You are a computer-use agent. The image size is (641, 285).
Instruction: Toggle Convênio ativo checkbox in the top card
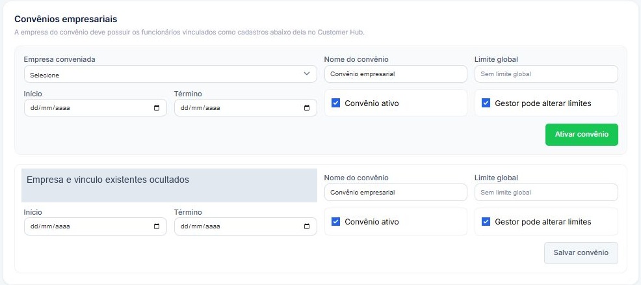335,103
